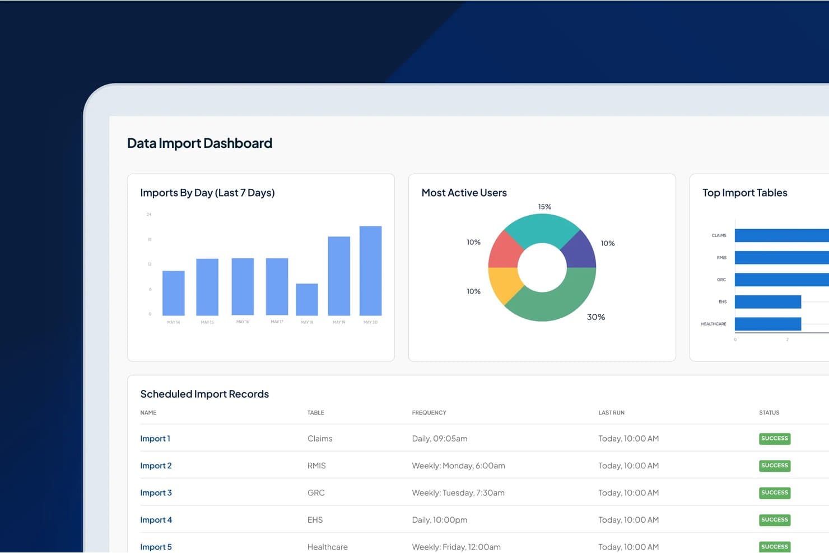Screen dimensions: 829x553
Task: Select the CLAIMS bar in Top Import Tables
Action: (x=782, y=235)
